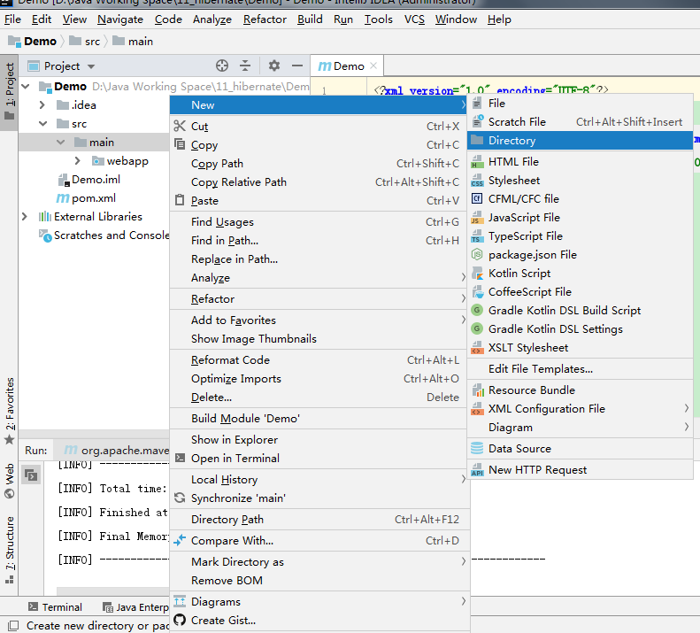Screen dimensions: 700x633
Task: Click the Demo breadcrumb in navigation bar
Action: (x=33, y=42)
